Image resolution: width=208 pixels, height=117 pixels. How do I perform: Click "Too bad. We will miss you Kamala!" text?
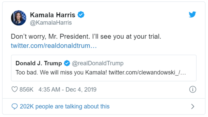click(61, 72)
